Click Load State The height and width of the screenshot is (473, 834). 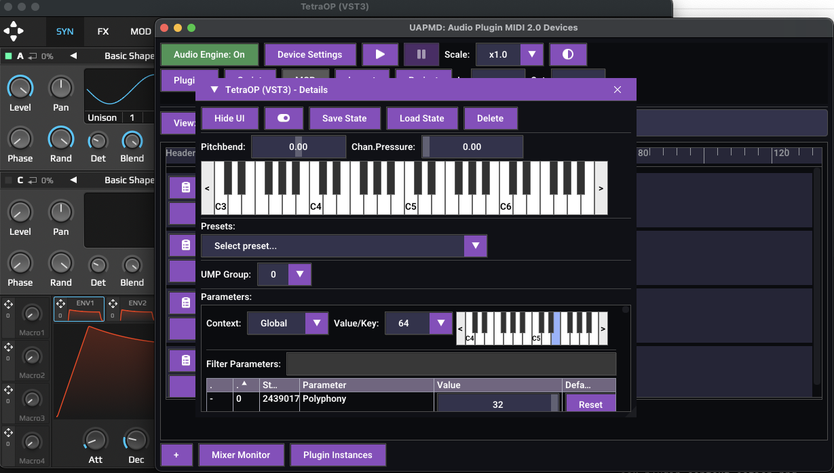click(421, 118)
